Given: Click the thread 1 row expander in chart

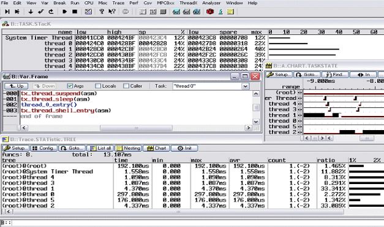Looking at the screenshot, I should tap(299, 115).
